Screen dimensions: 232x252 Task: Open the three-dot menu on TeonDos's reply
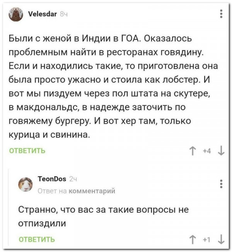(x=221, y=183)
